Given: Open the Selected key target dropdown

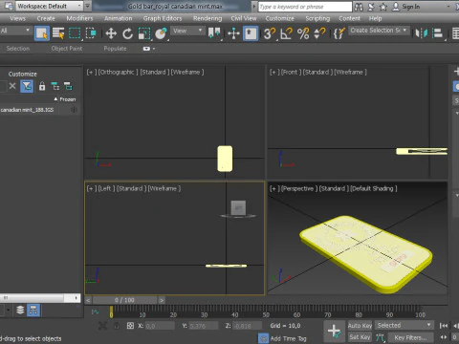Looking at the screenshot, I should click(x=404, y=325).
